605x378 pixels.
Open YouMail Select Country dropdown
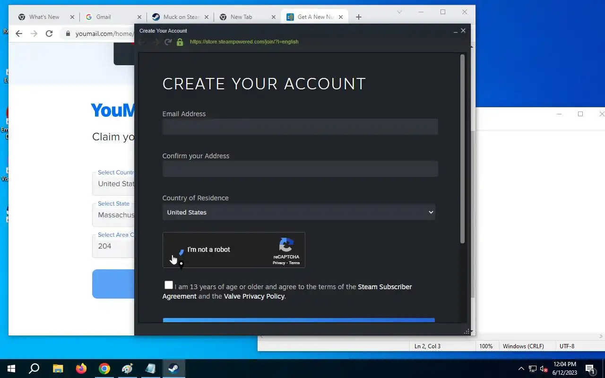[114, 184]
